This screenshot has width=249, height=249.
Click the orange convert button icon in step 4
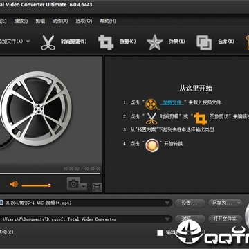coord(152,145)
